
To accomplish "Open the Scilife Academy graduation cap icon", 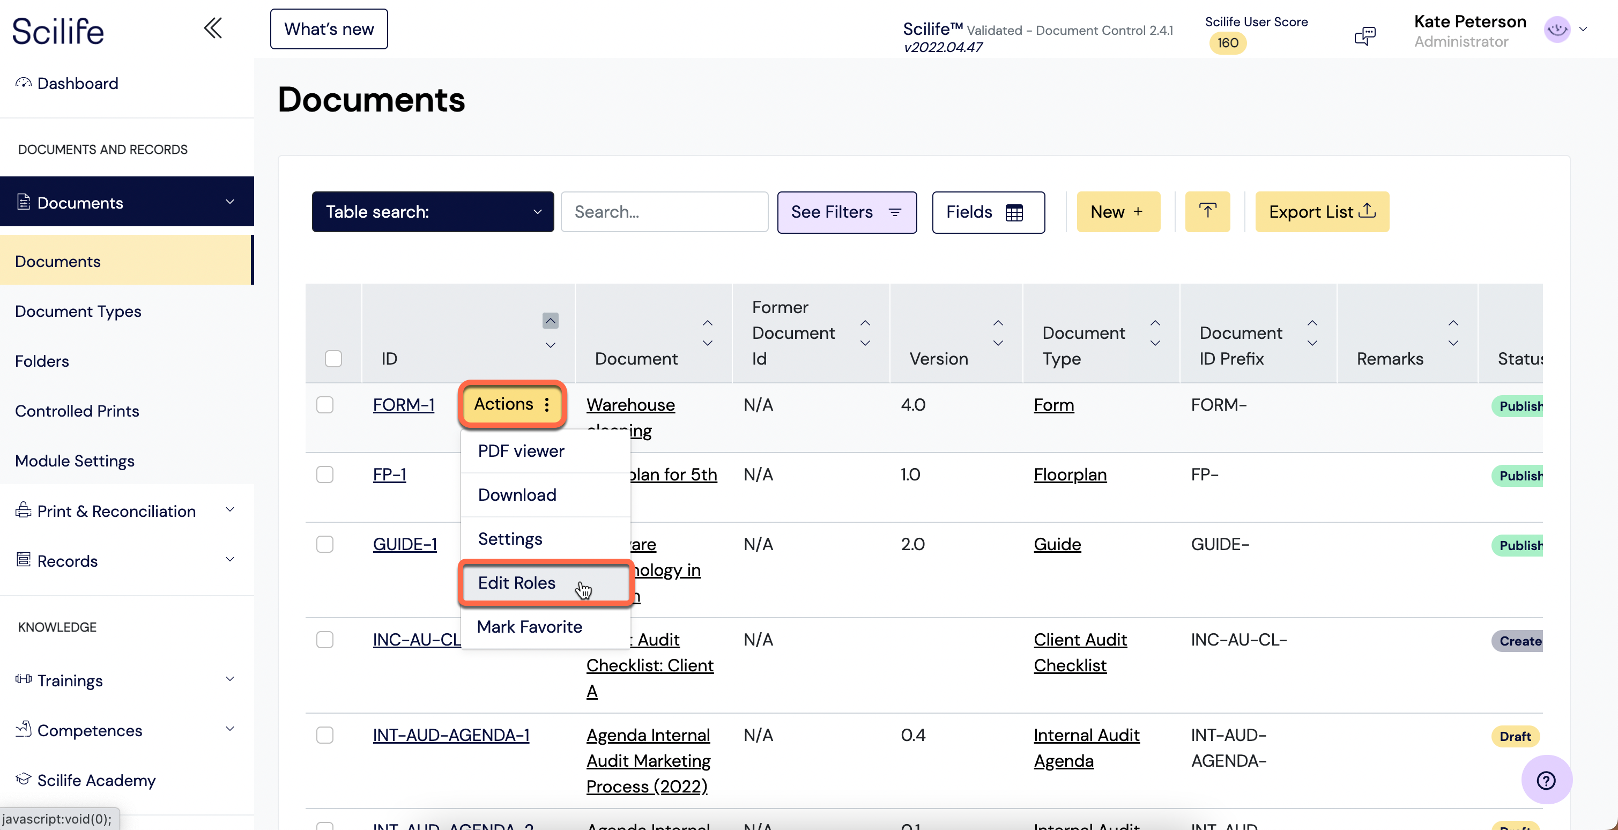I will 23,779.
